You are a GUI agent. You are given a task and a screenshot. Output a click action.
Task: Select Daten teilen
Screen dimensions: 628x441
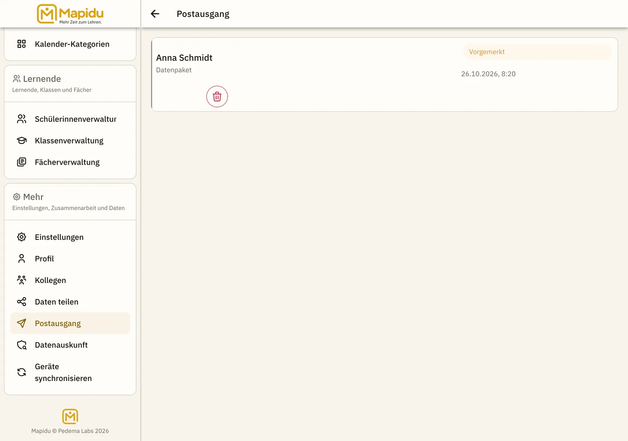tap(70, 301)
